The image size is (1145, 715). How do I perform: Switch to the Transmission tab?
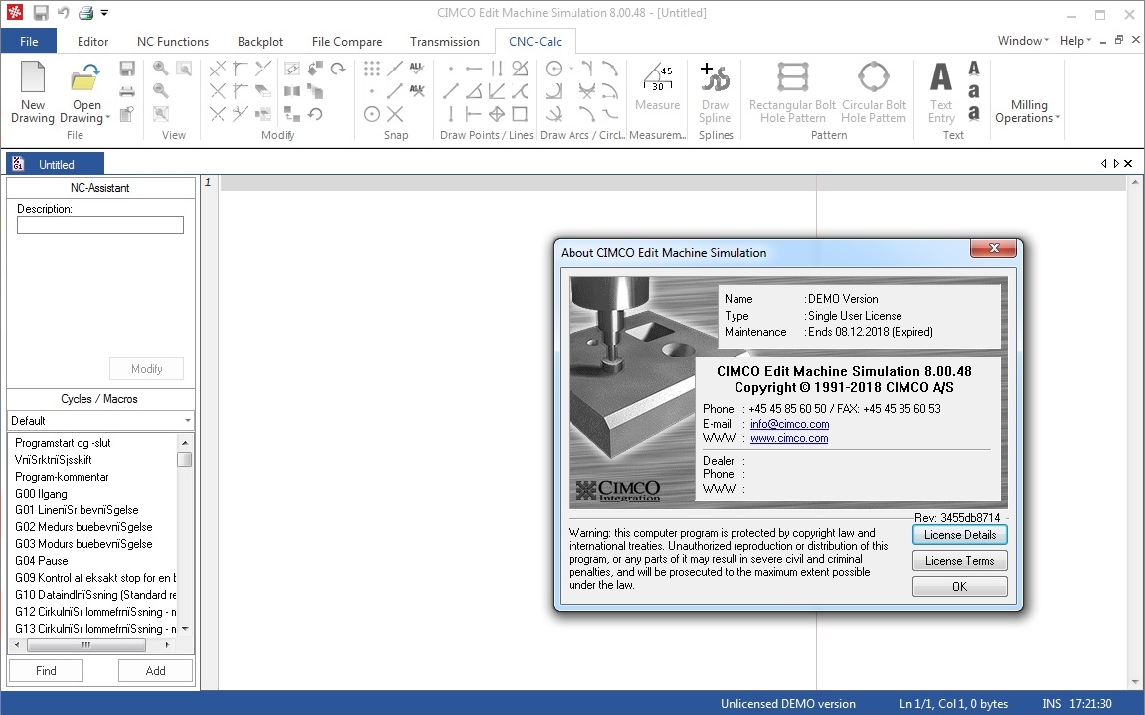click(x=444, y=42)
